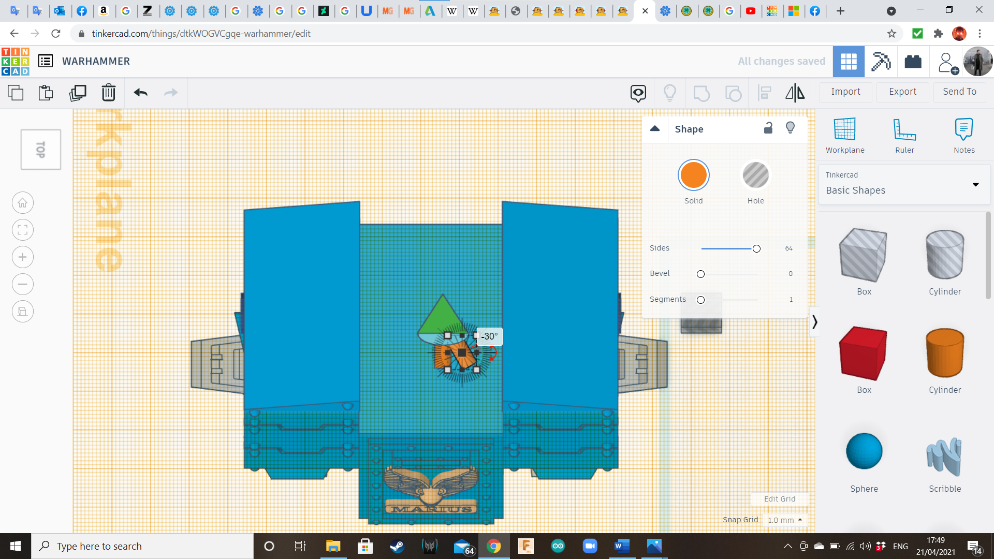
Task: Open the Align tool
Action: (x=764, y=93)
